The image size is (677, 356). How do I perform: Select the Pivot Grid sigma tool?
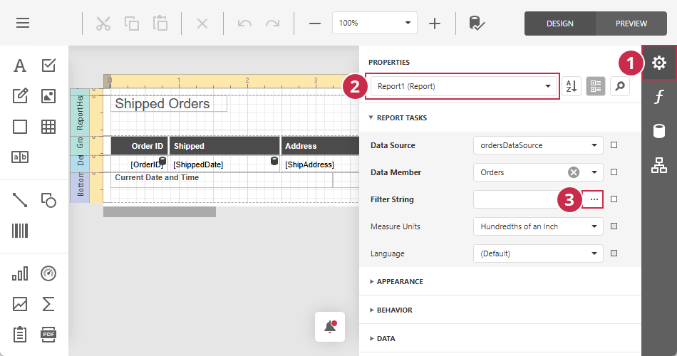(48, 304)
